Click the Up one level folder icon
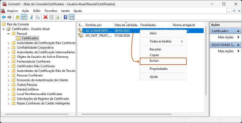 click(18, 17)
